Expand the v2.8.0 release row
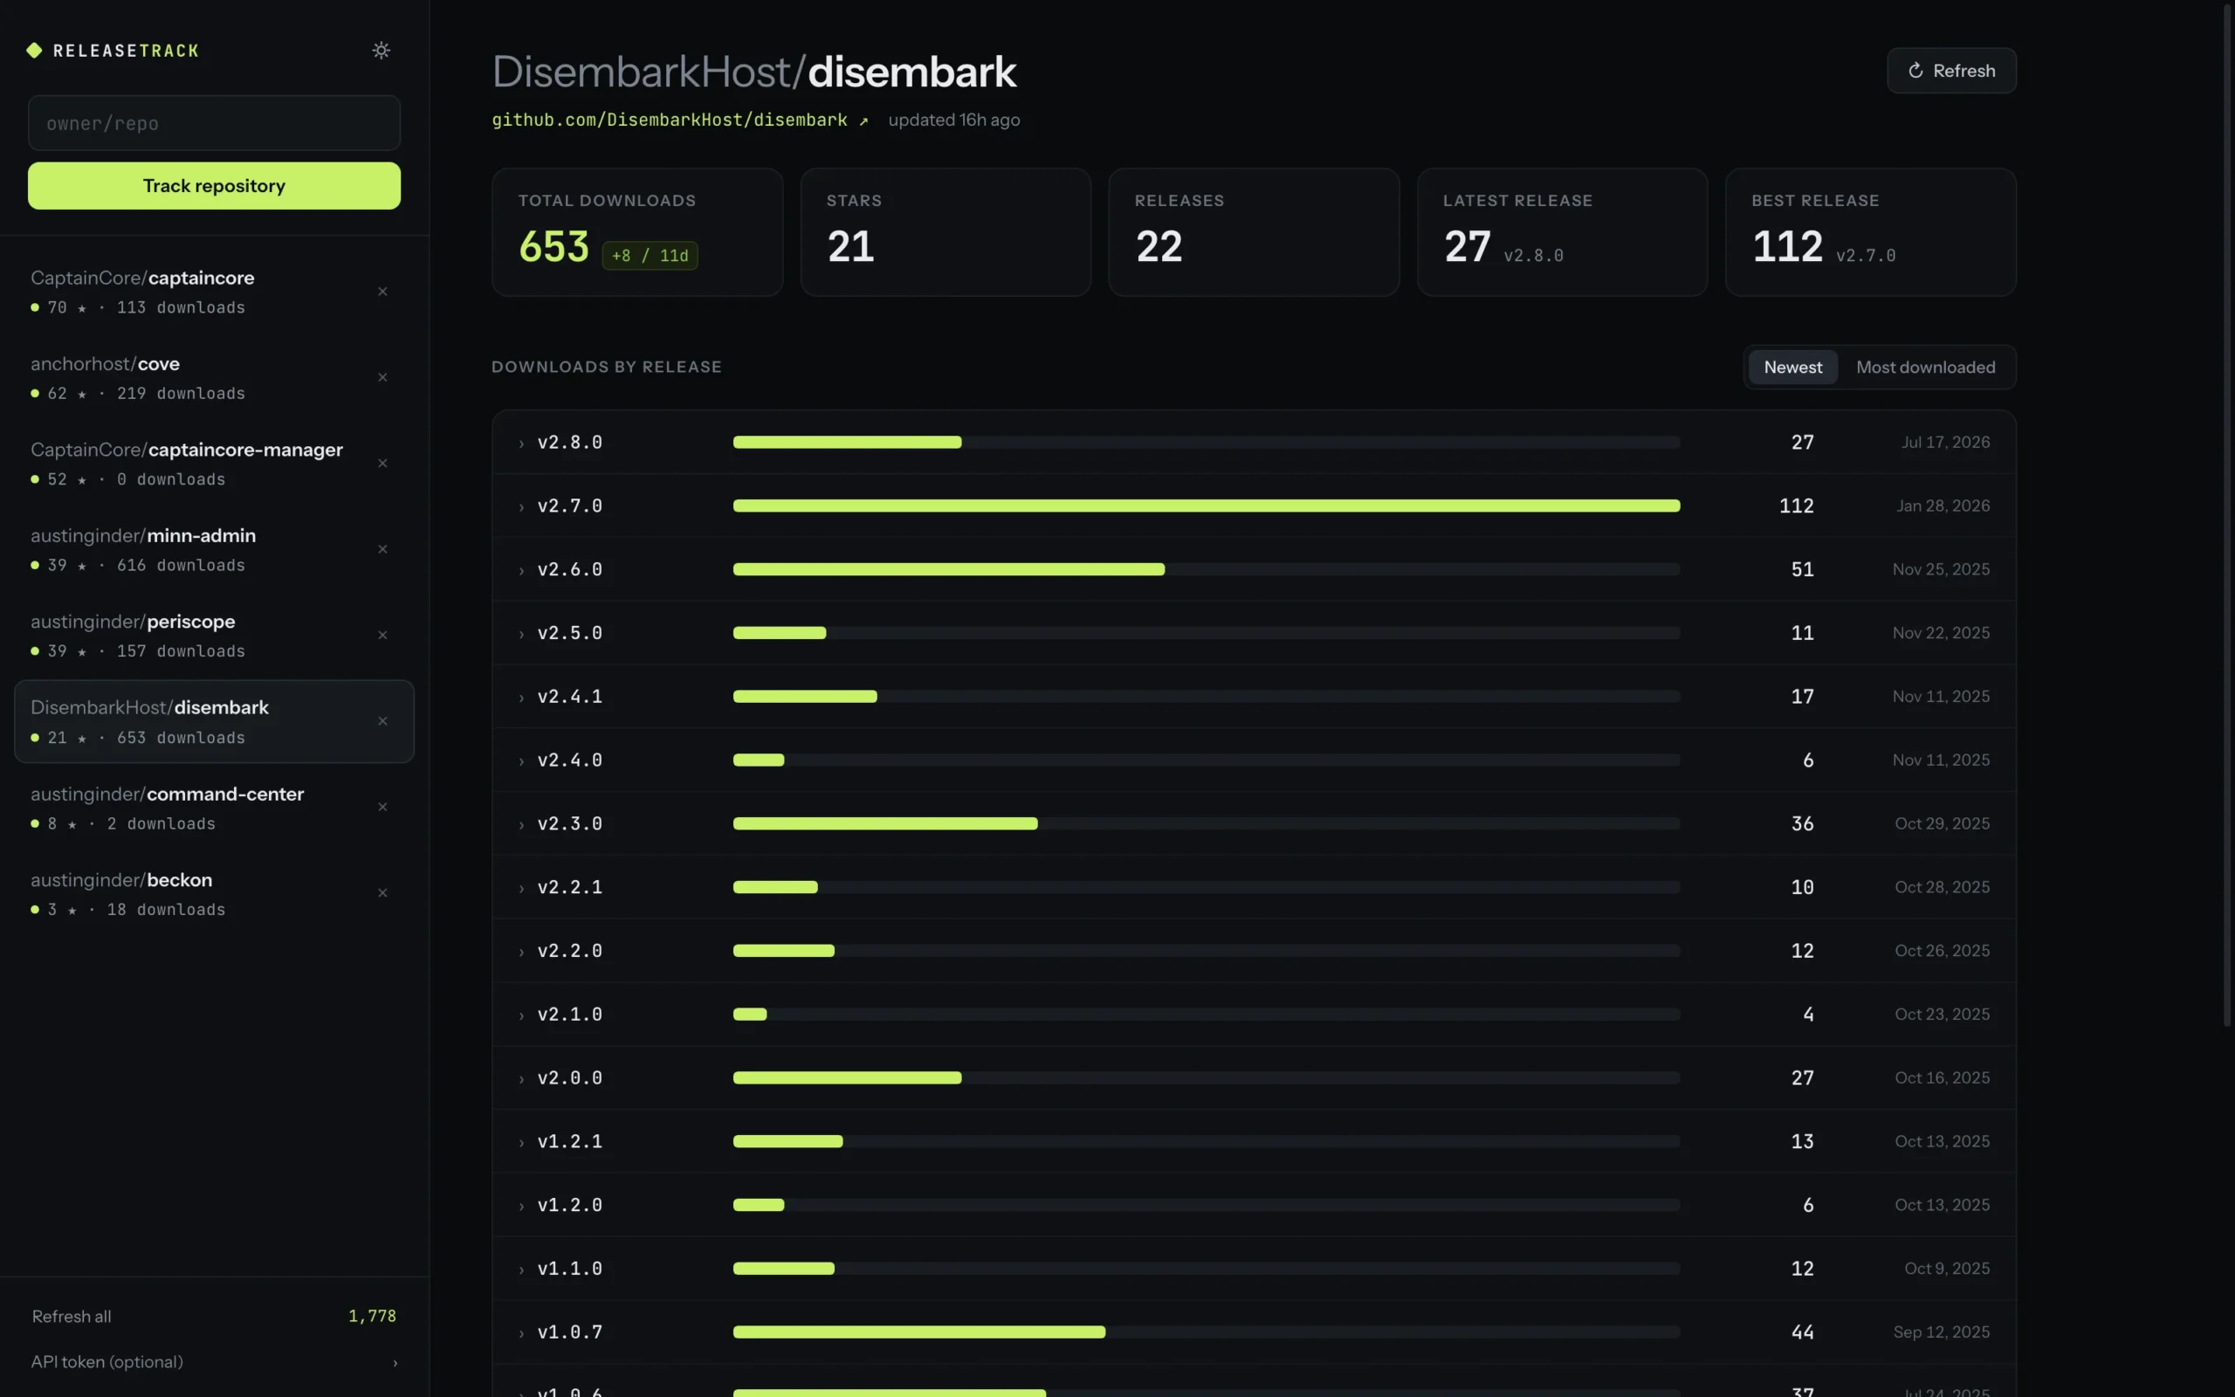 tap(1255, 443)
